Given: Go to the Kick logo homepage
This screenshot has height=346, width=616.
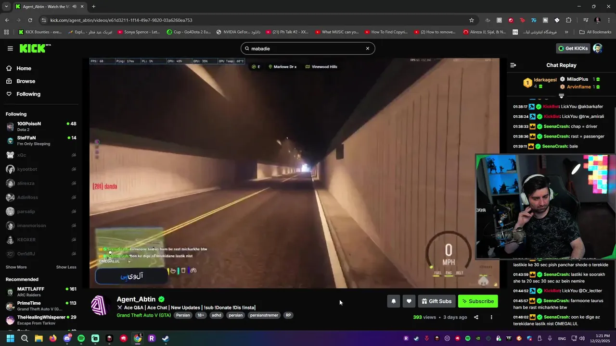Looking at the screenshot, I should (35, 48).
